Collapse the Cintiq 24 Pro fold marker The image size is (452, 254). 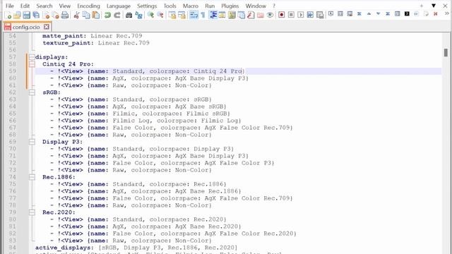pos(32,64)
